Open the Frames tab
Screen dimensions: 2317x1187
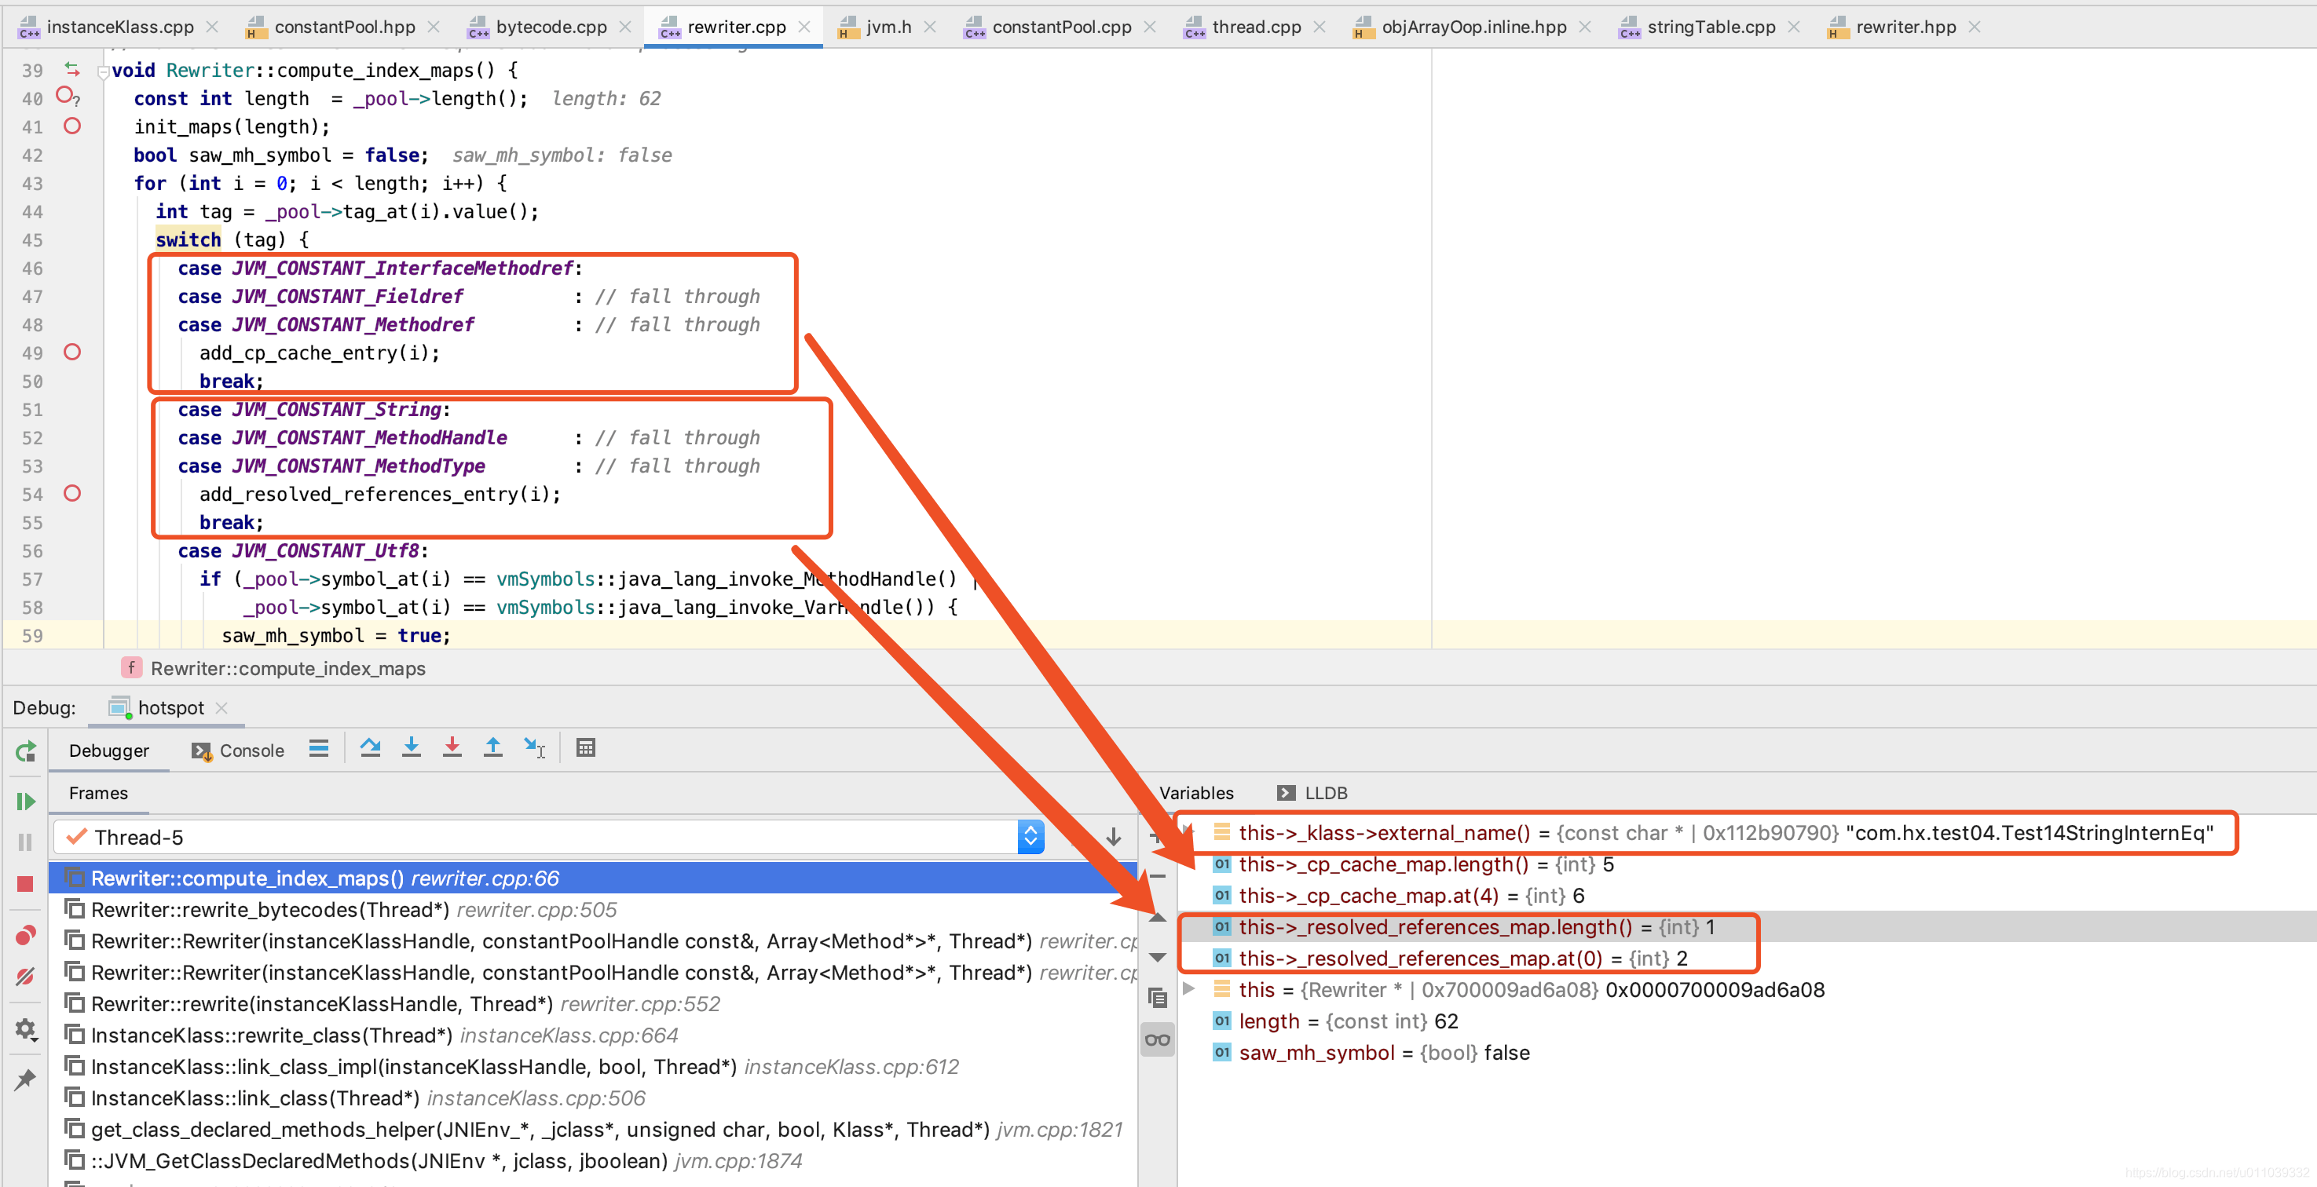pyautogui.click(x=98, y=792)
